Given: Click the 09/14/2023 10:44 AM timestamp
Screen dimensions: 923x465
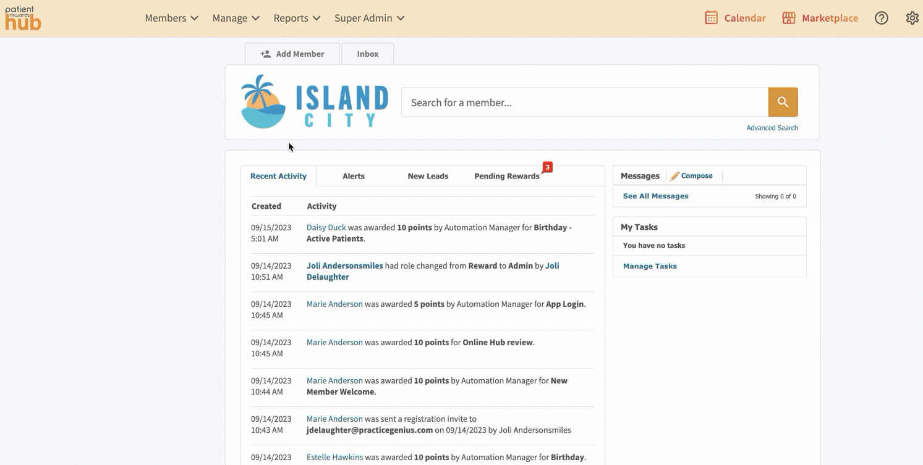Looking at the screenshot, I should pyautogui.click(x=271, y=386).
